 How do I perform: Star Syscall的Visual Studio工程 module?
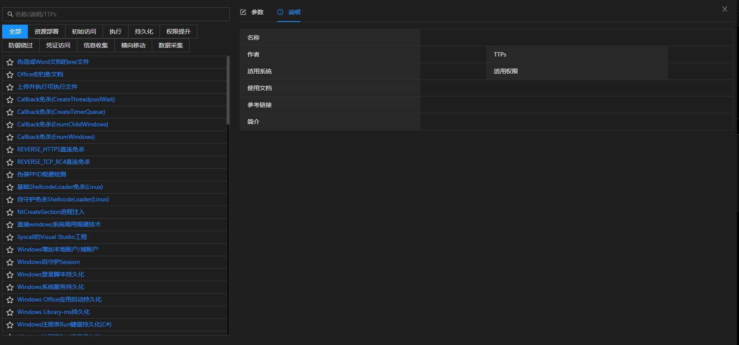[x=10, y=237]
